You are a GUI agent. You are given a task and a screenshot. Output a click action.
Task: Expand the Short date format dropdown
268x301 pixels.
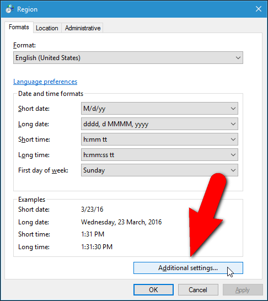pyautogui.click(x=159, y=109)
